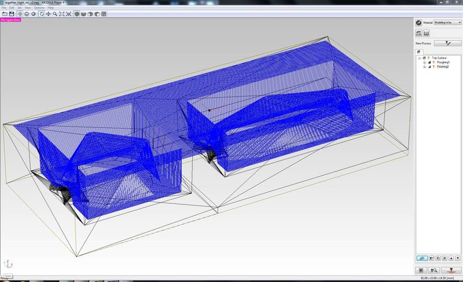
Task: Click the fit-to-window frame icon
Action: pos(62,14)
